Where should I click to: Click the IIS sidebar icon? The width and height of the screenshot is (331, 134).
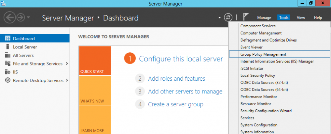coord(8,72)
